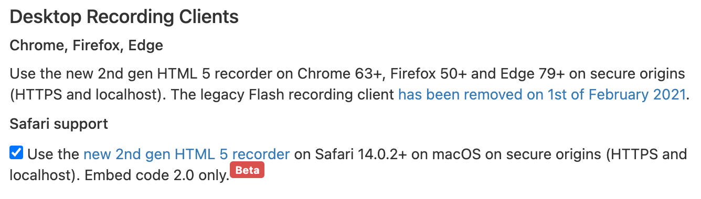
Task: Open the 'has been removed on 1st of February 2021' link
Action: point(542,95)
